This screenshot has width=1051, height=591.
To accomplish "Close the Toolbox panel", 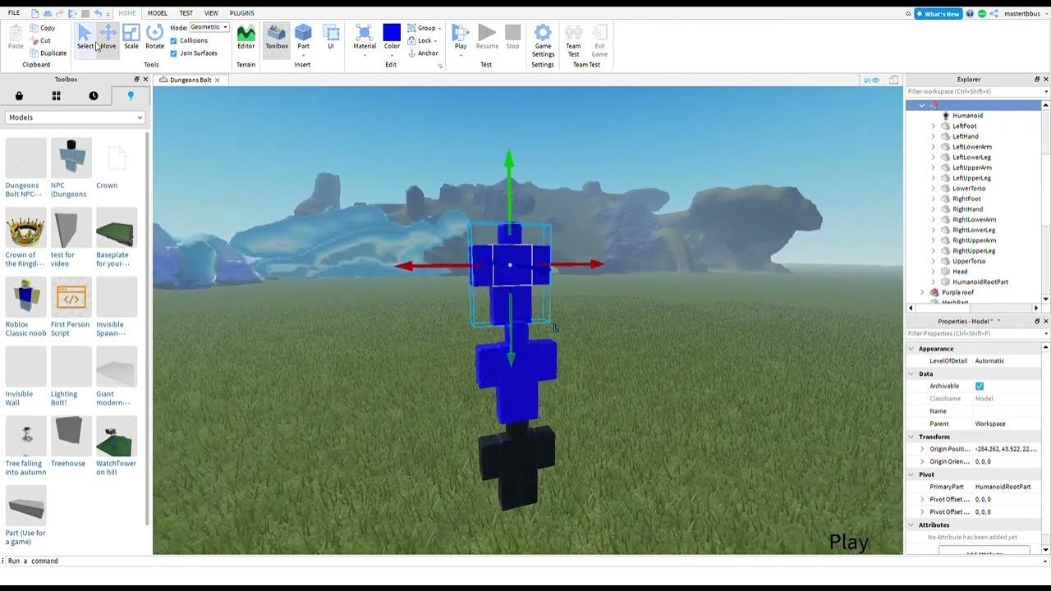I will pyautogui.click(x=146, y=80).
